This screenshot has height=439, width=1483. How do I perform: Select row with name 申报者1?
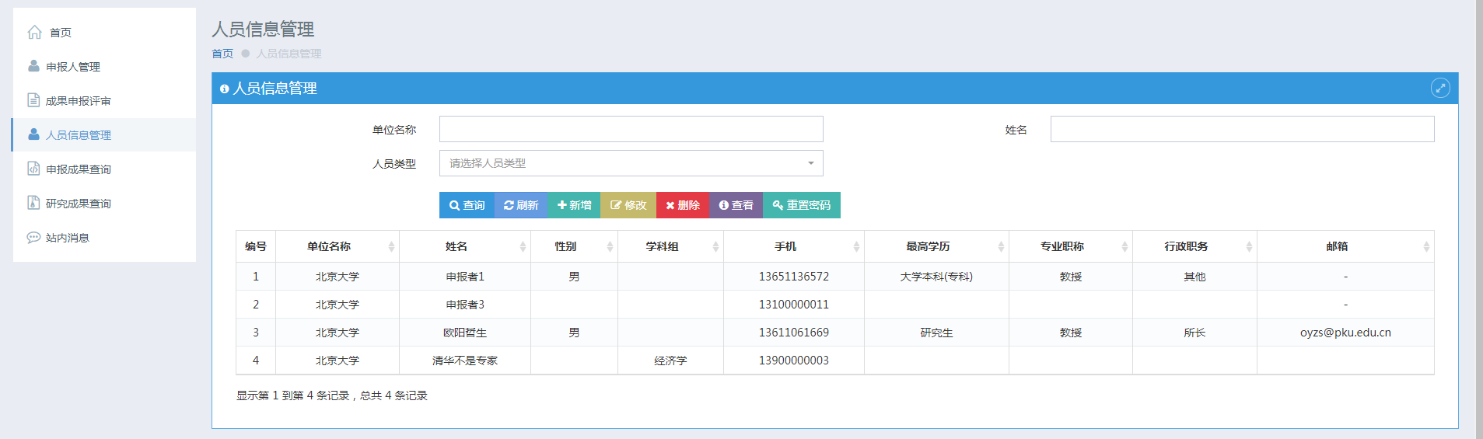click(835, 277)
